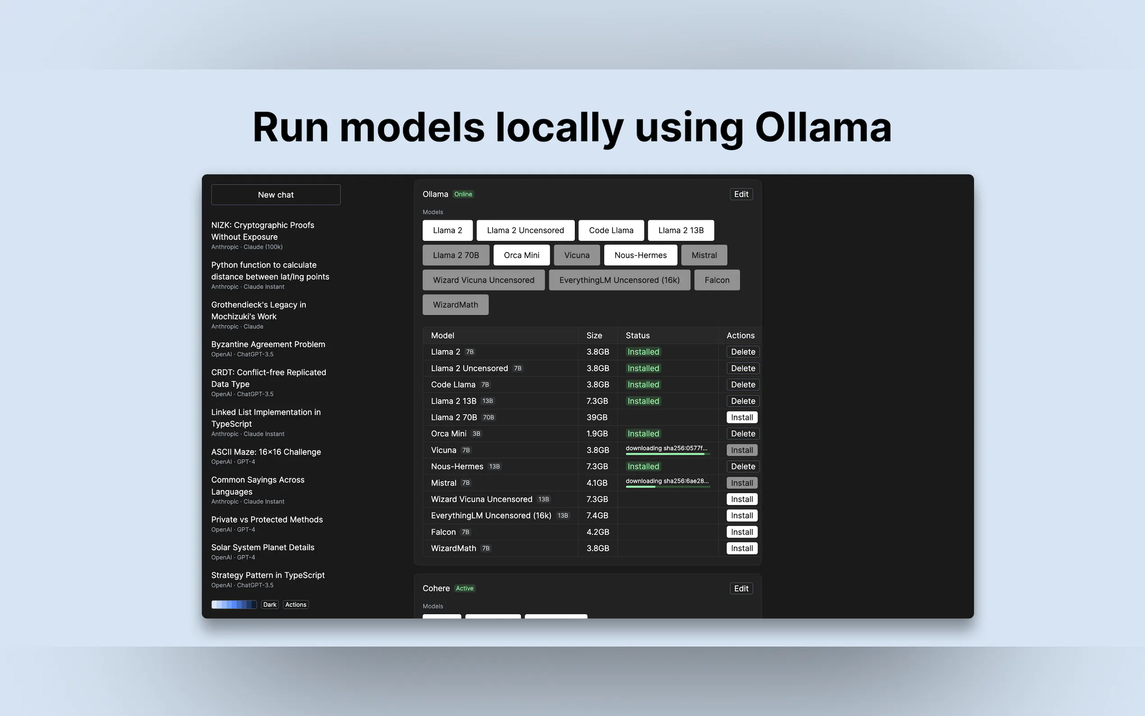Screen dimensions: 1145x716
Task: Enable EverythingLM Uncensored (16k) model chip
Action: tap(619, 280)
